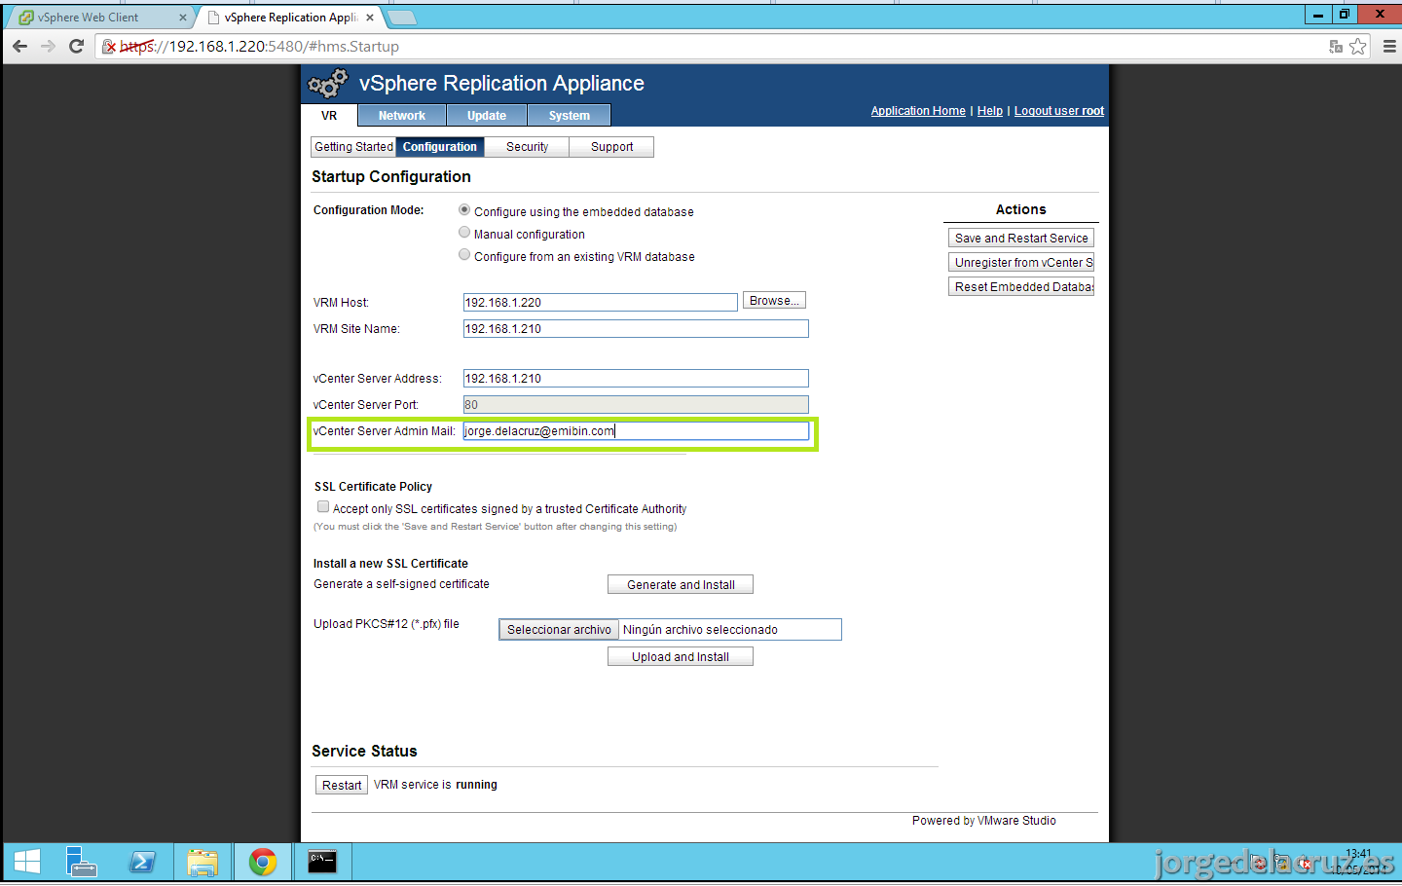Enable accepting only trusted CA certificates
The height and width of the screenshot is (886, 1402).
click(323, 506)
